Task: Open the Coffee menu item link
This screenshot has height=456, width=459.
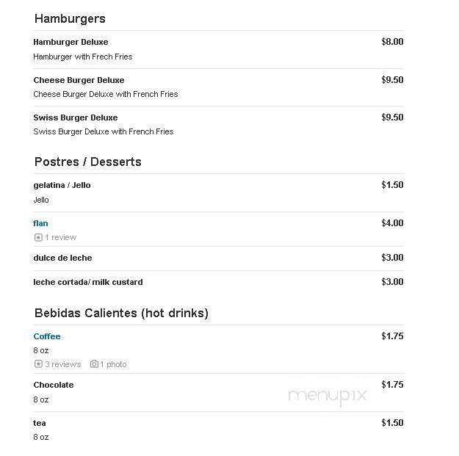Action: 47,336
